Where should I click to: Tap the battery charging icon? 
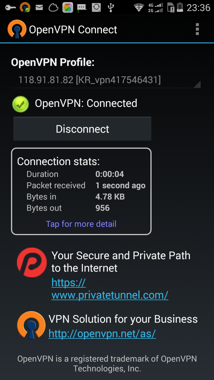[180, 7]
